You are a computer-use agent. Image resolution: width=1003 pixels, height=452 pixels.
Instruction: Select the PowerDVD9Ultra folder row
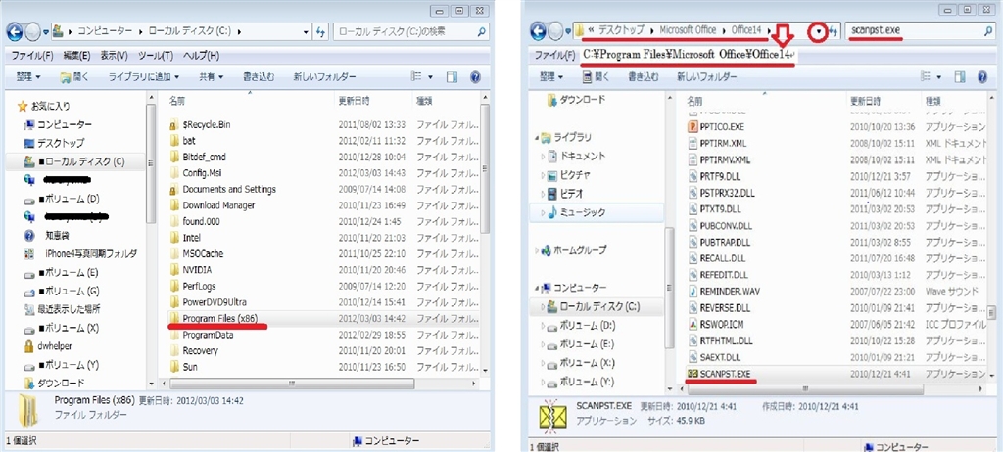pyautogui.click(x=322, y=301)
